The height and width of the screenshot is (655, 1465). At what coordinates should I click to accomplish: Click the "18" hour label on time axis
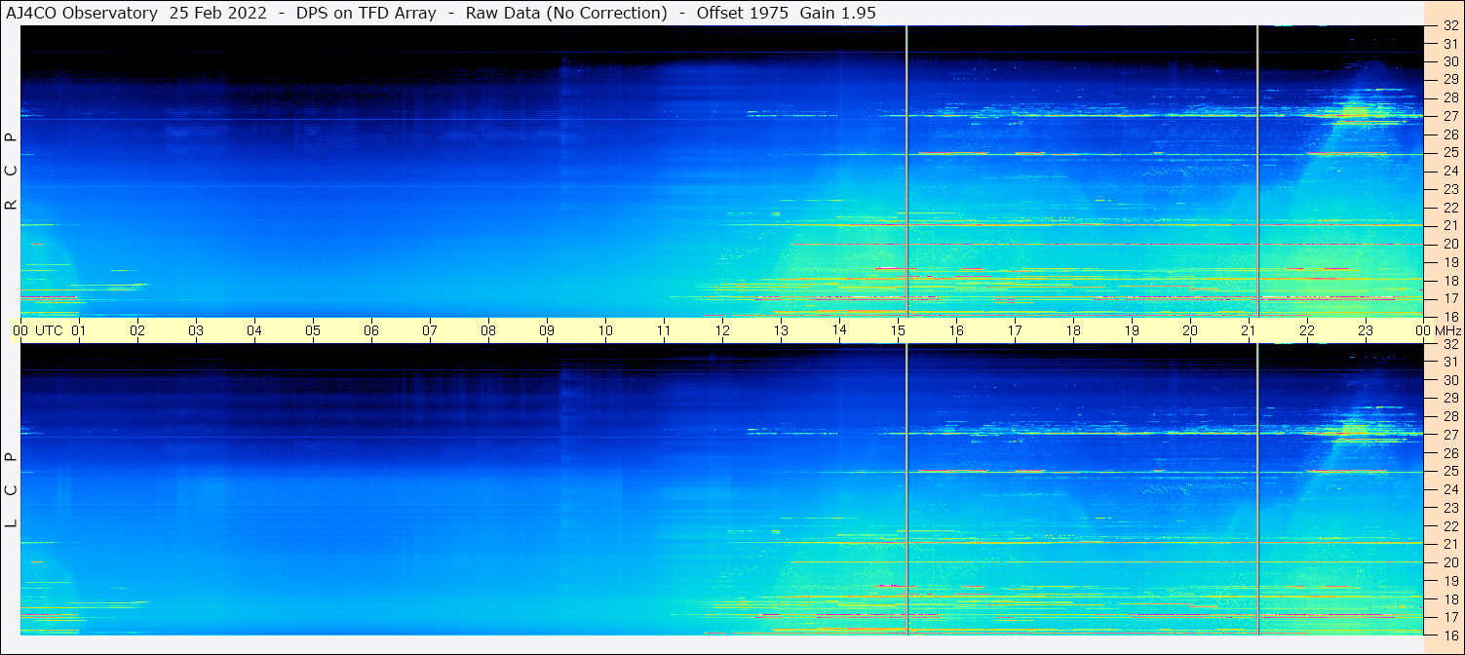click(1073, 330)
